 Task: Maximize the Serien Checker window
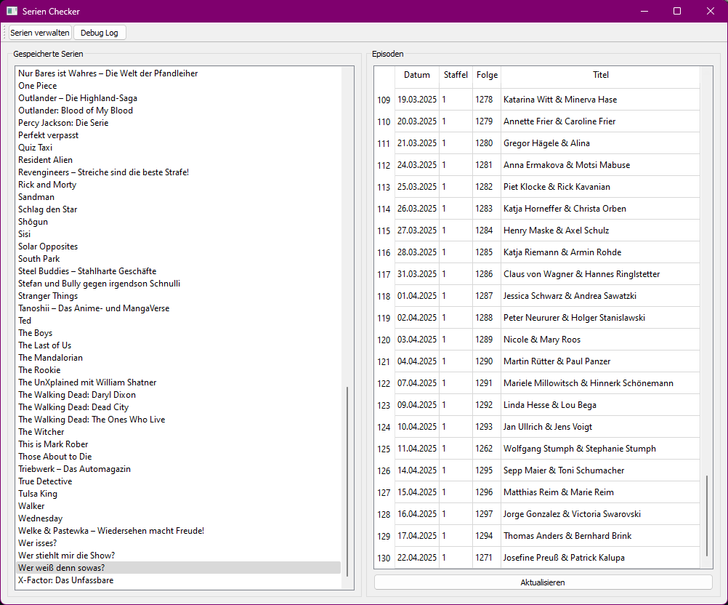[677, 11]
